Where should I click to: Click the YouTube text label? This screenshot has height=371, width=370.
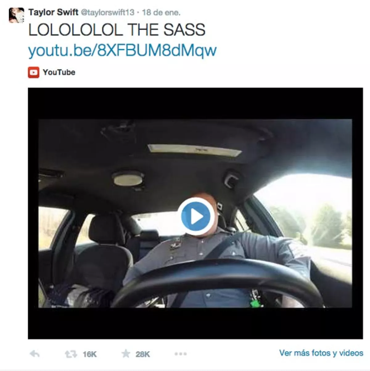[59, 72]
